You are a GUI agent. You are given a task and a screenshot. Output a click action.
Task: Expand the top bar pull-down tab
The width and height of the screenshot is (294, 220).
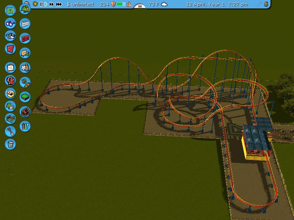[140, 6]
